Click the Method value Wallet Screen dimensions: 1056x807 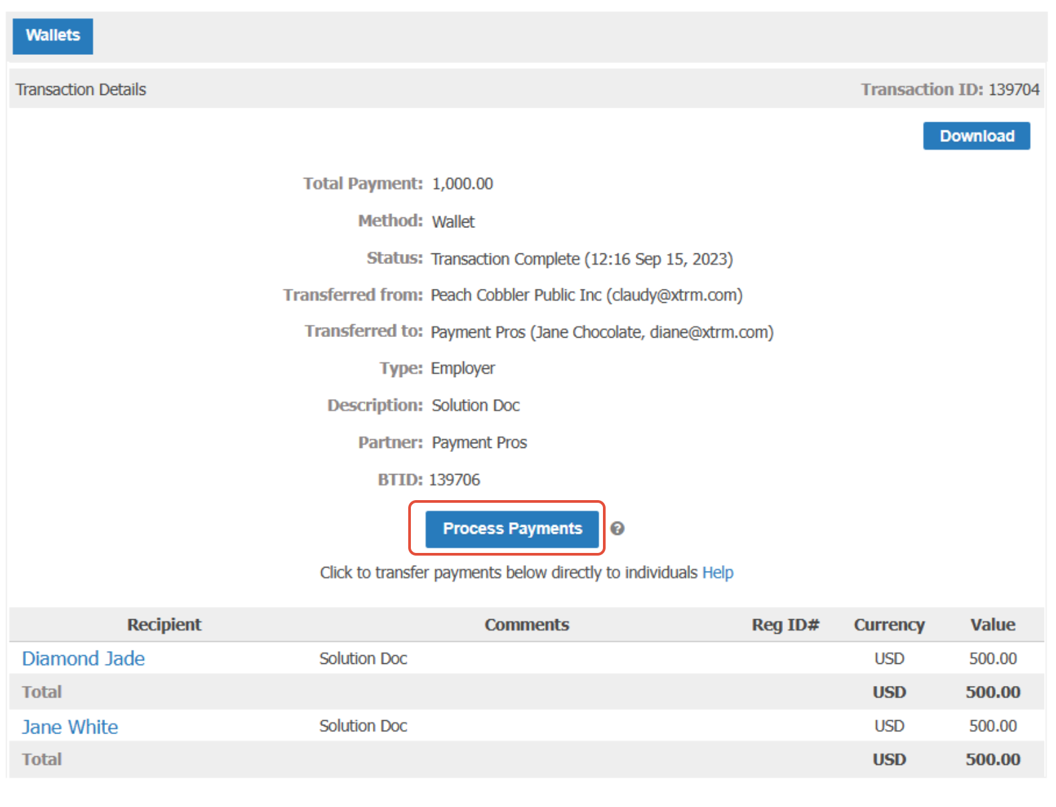coord(453,222)
